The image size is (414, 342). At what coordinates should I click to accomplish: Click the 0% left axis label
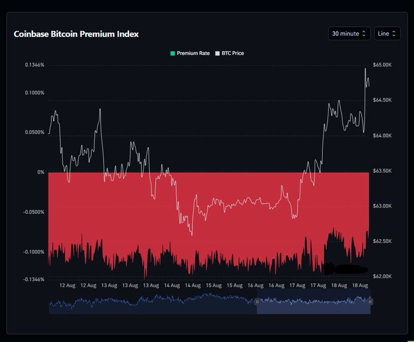tap(41, 172)
